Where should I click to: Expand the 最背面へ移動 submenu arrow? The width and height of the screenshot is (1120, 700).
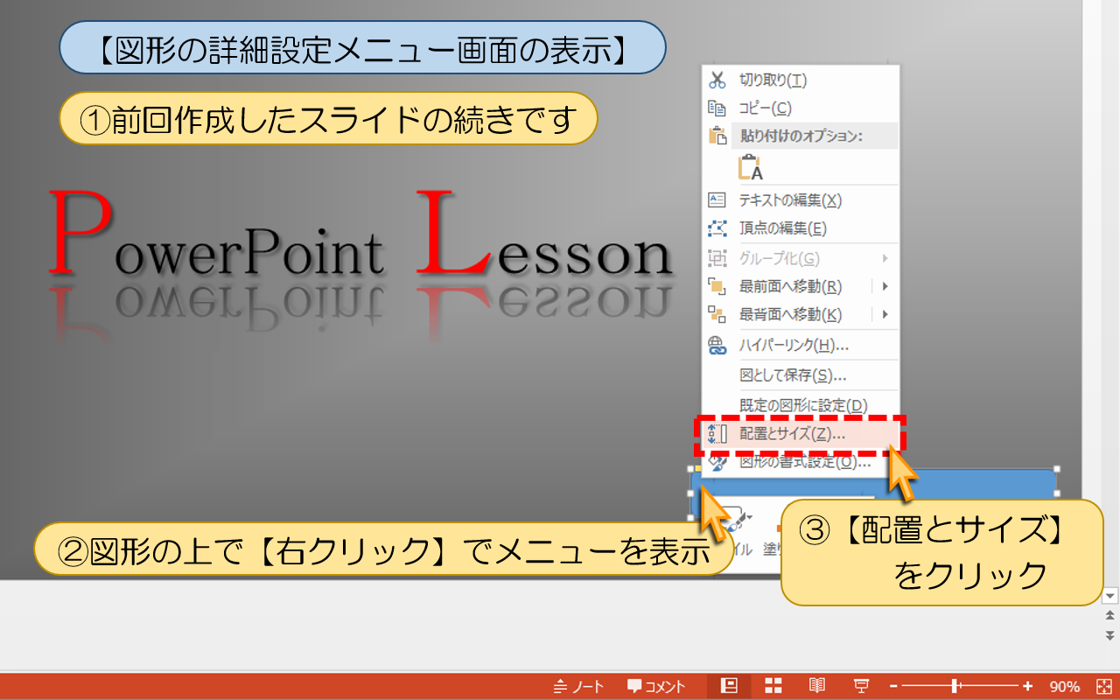point(885,314)
